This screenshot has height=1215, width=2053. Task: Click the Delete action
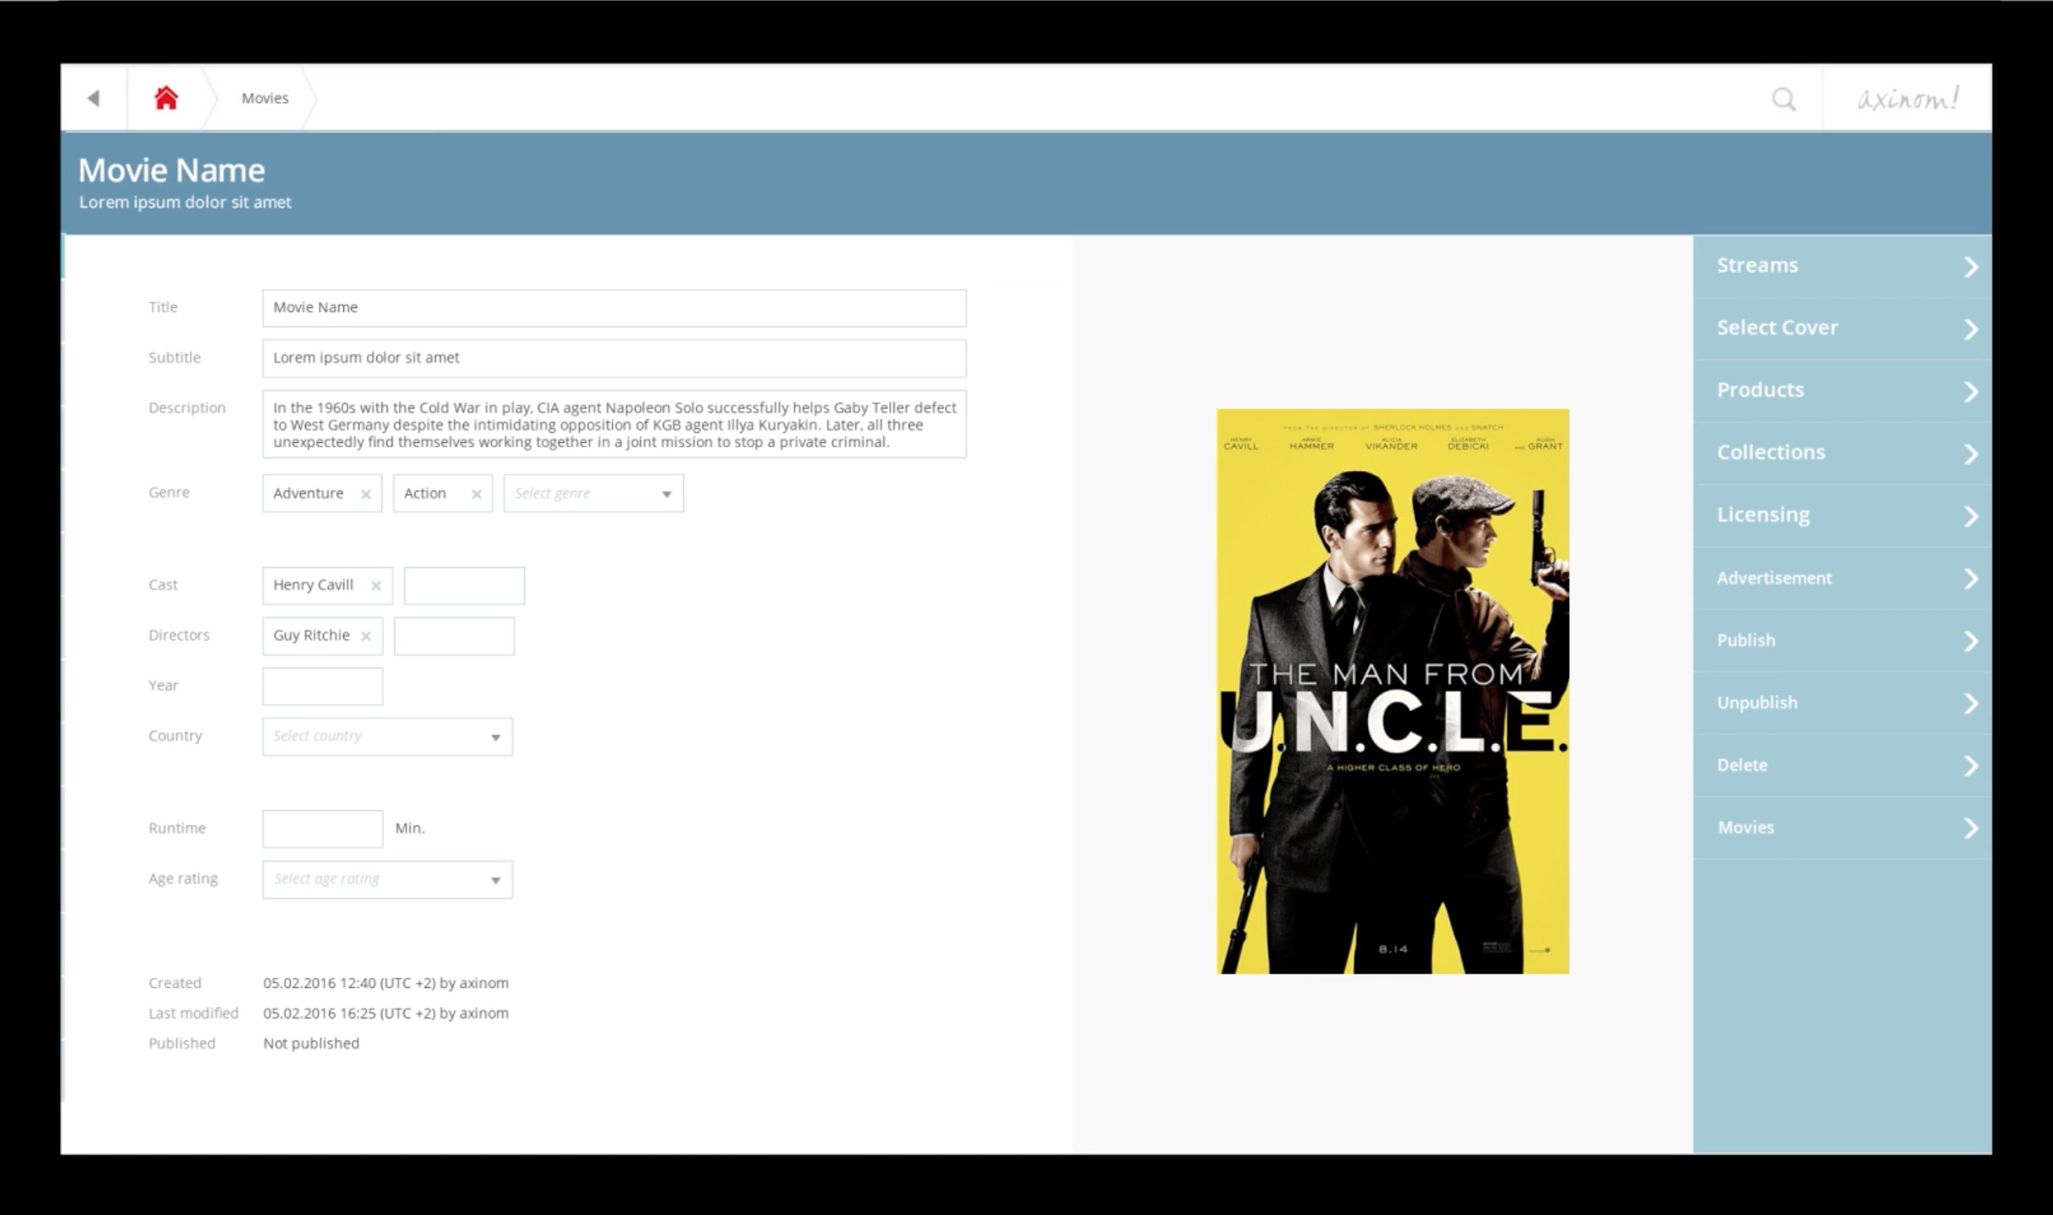point(1842,765)
